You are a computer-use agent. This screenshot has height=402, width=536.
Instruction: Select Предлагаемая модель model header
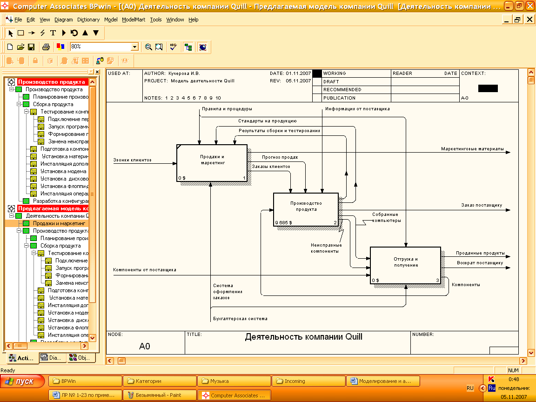click(x=53, y=208)
